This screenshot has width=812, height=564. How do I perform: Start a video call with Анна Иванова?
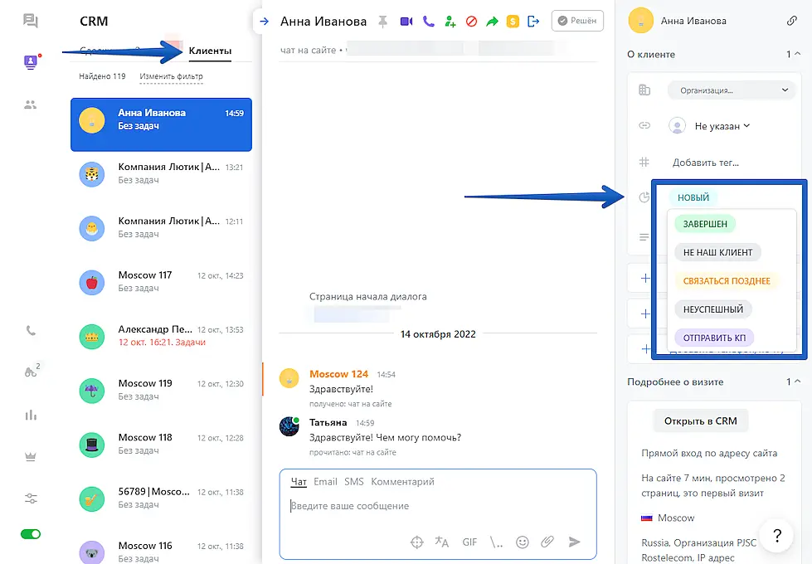point(406,22)
